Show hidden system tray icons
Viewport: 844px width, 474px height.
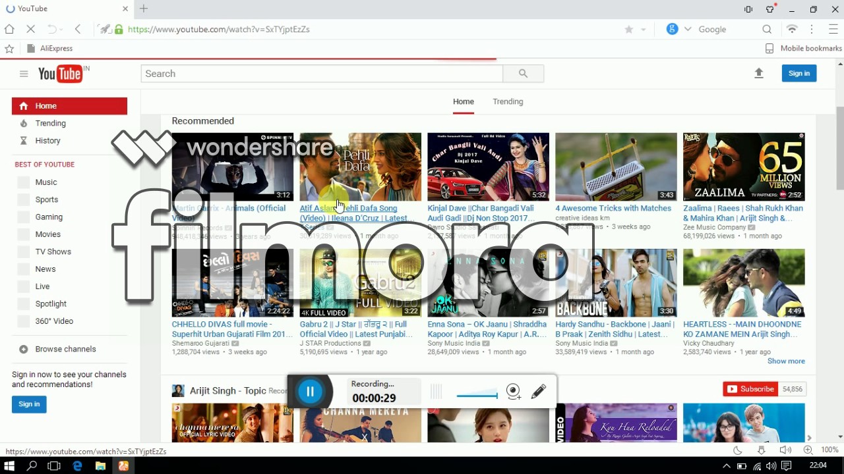coord(727,465)
